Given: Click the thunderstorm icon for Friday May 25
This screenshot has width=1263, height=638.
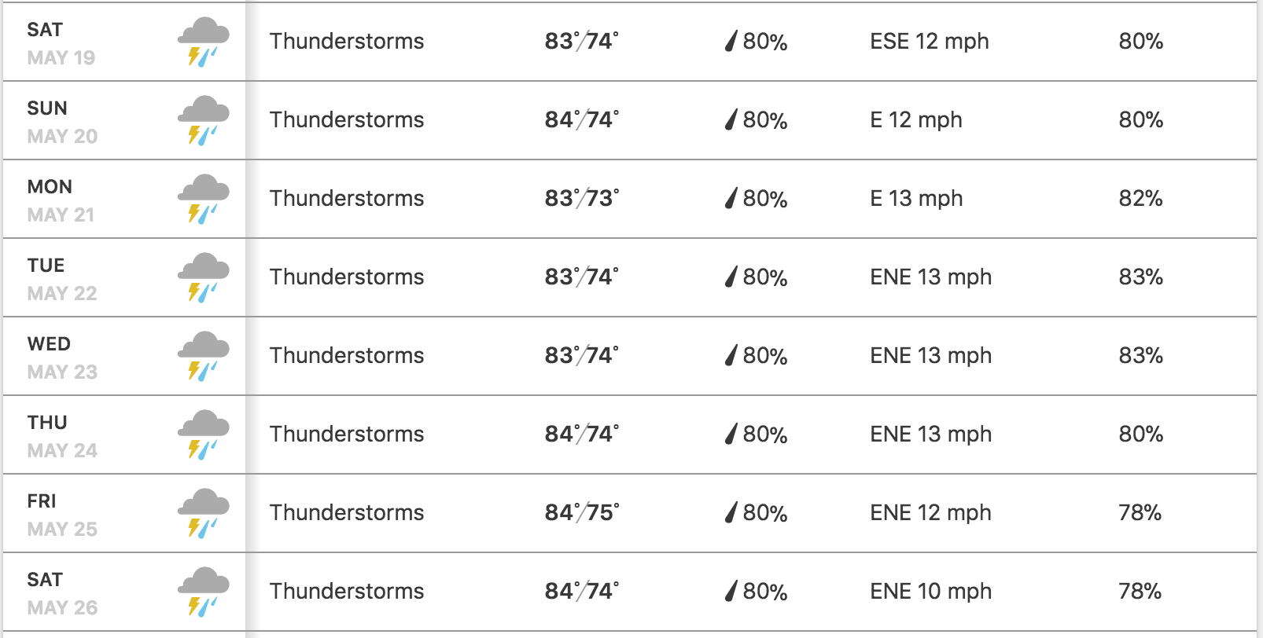Looking at the screenshot, I should tap(203, 514).
